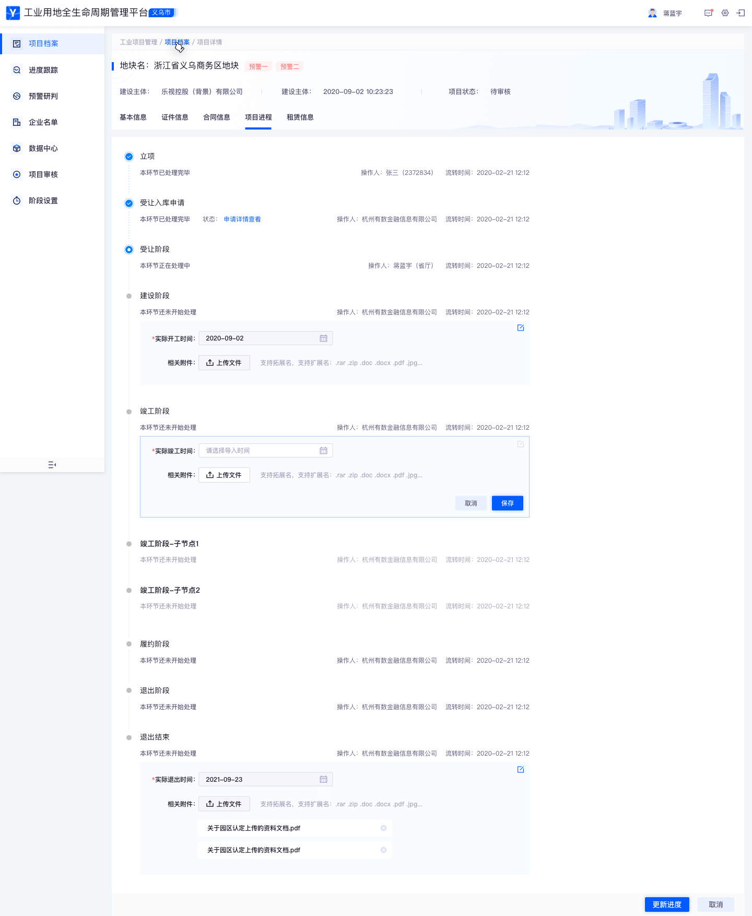The width and height of the screenshot is (752, 916).
Task: Remove the second uploaded pdf file
Action: 383,850
